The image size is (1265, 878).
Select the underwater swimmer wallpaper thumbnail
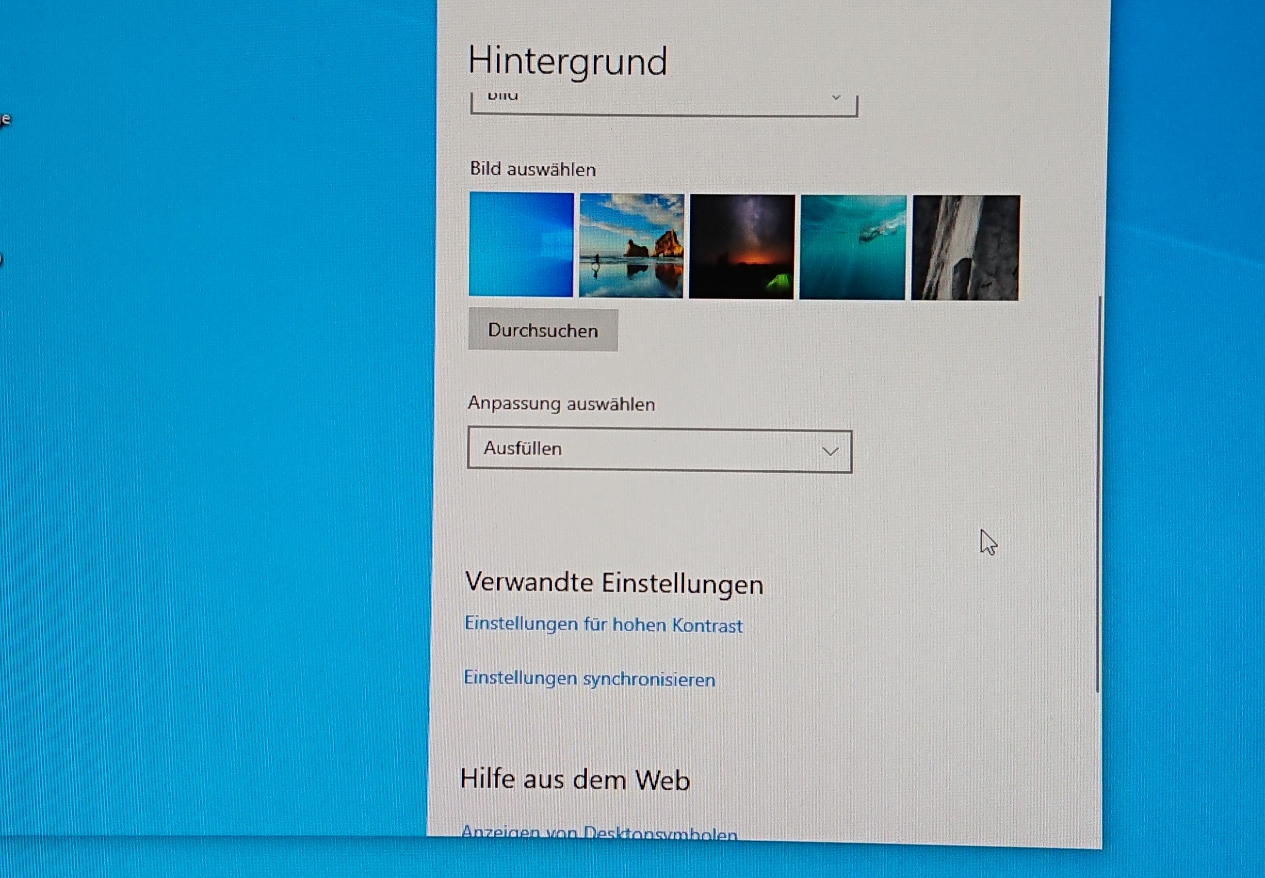pos(852,247)
